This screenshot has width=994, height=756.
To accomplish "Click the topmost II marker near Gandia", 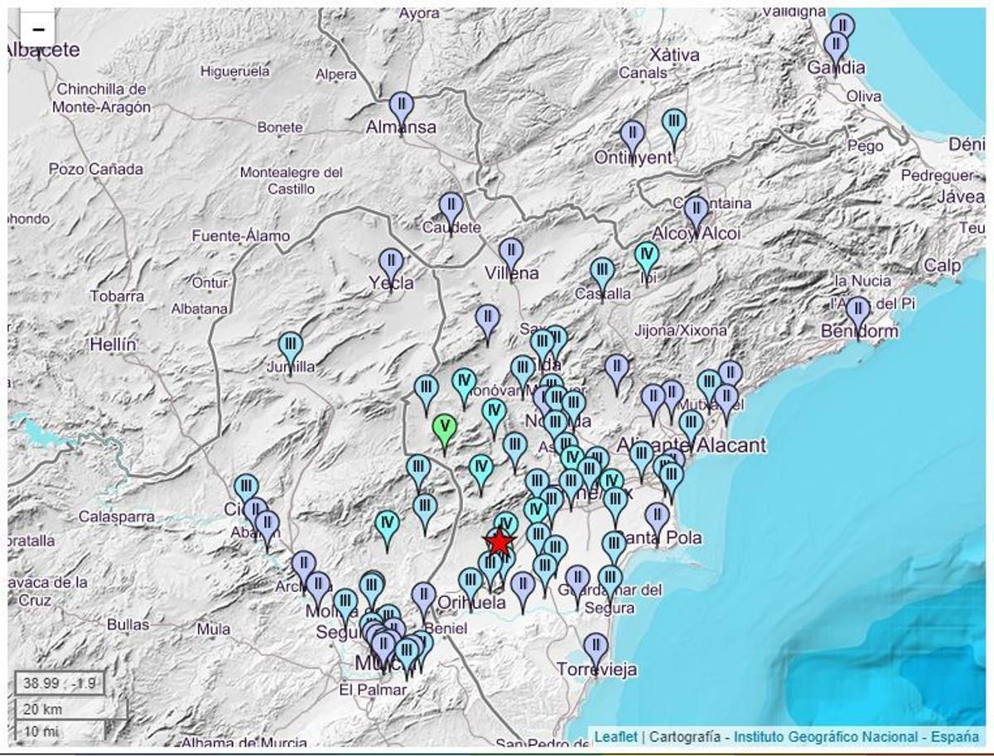I will tap(842, 32).
